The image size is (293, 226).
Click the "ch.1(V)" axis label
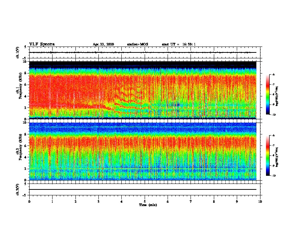17,52
